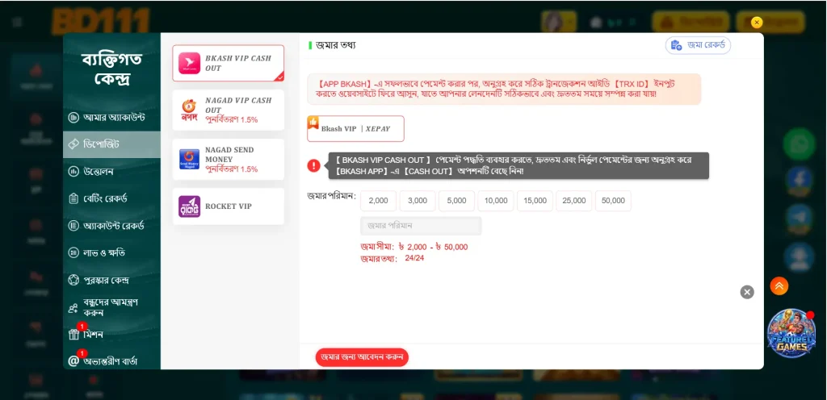Viewport: 827px width, 400px height.
Task: Open অ্যাকাউন্ট রেকর্ড menu item
Action: 111,226
